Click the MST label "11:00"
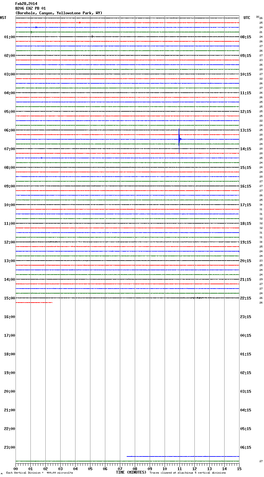The width and height of the screenshot is (264, 477). pos(10,224)
